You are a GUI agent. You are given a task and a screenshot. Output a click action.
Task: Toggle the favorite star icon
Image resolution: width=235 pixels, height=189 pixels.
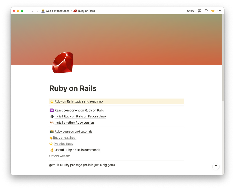point(213,11)
